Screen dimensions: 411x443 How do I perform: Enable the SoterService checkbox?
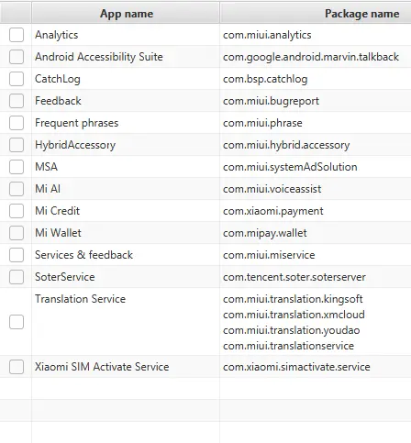(x=17, y=277)
